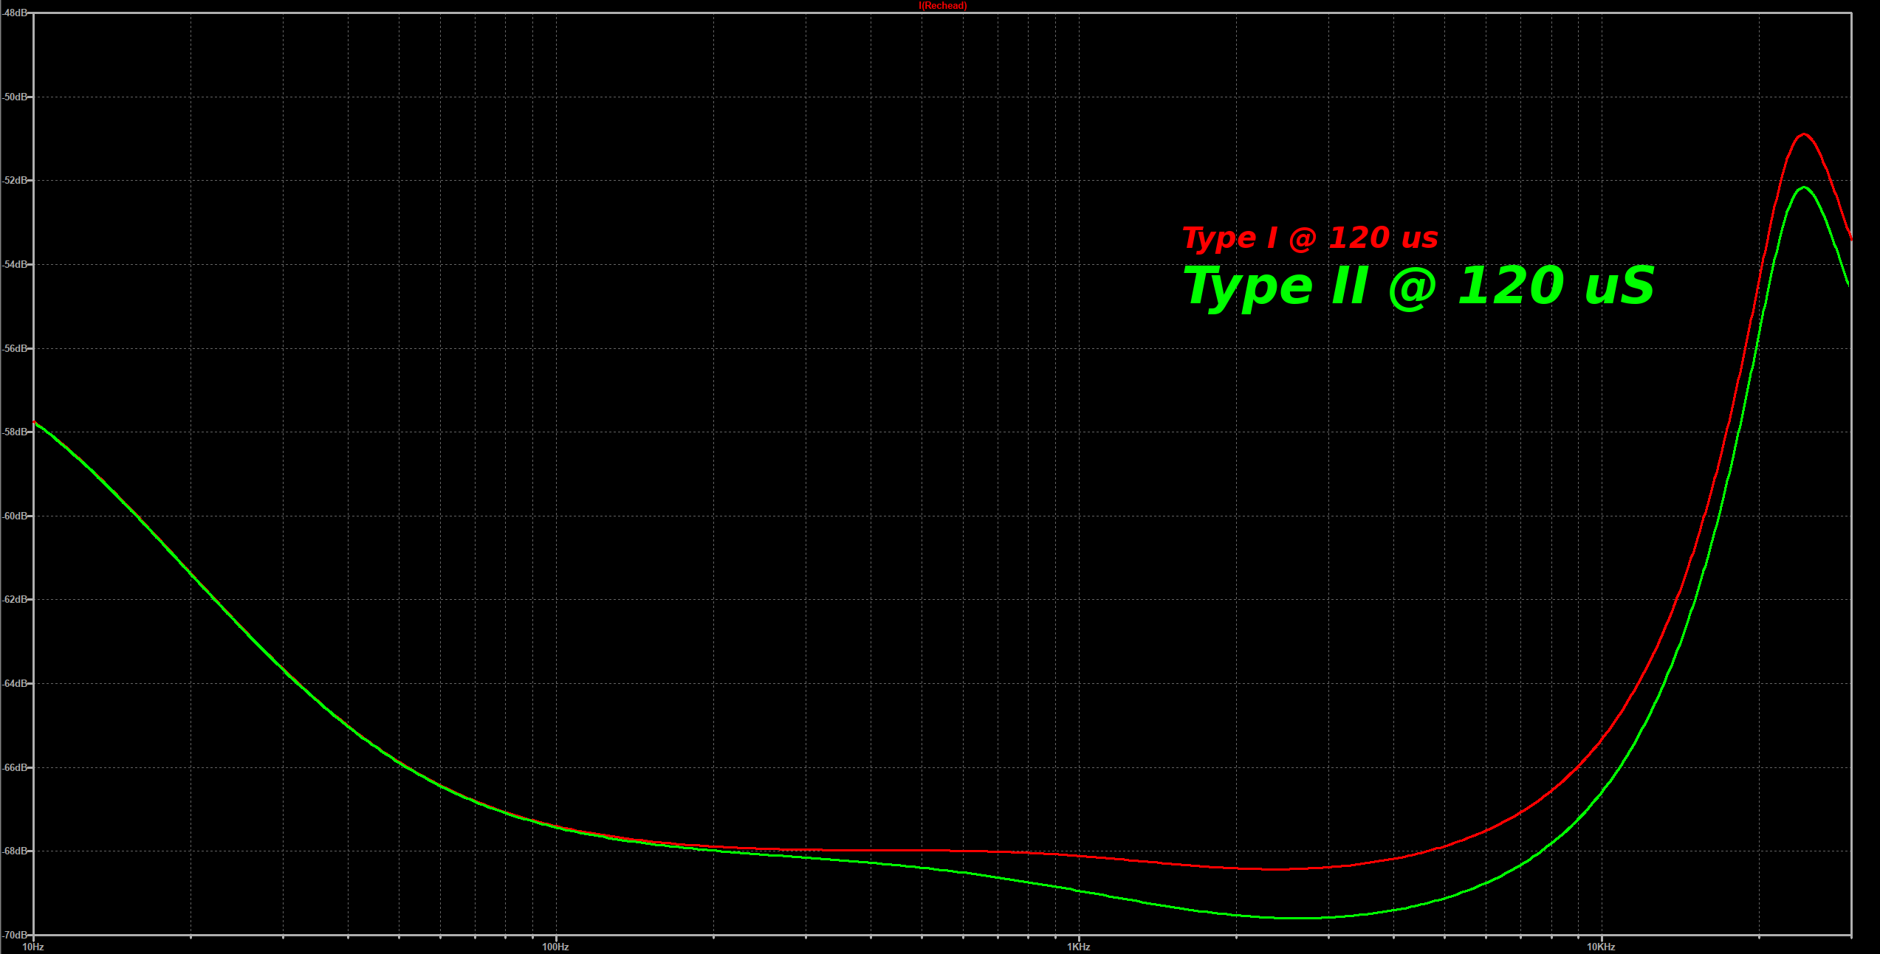1880x954 pixels.
Task: Click the green Type II annotation text
Action: [1418, 286]
